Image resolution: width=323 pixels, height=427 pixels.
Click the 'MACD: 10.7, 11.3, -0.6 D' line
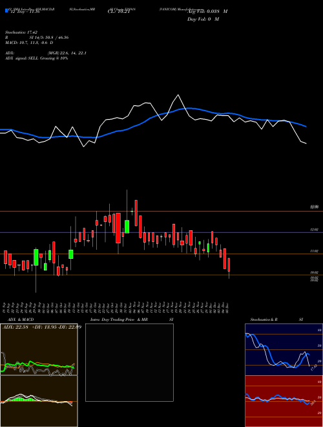pos(29,43)
